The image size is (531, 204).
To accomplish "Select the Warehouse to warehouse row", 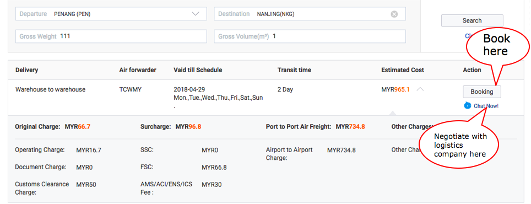I will click(266, 98).
